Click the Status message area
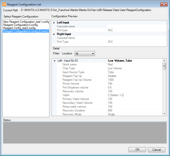This screenshot has height=156, width=170. [85, 133]
